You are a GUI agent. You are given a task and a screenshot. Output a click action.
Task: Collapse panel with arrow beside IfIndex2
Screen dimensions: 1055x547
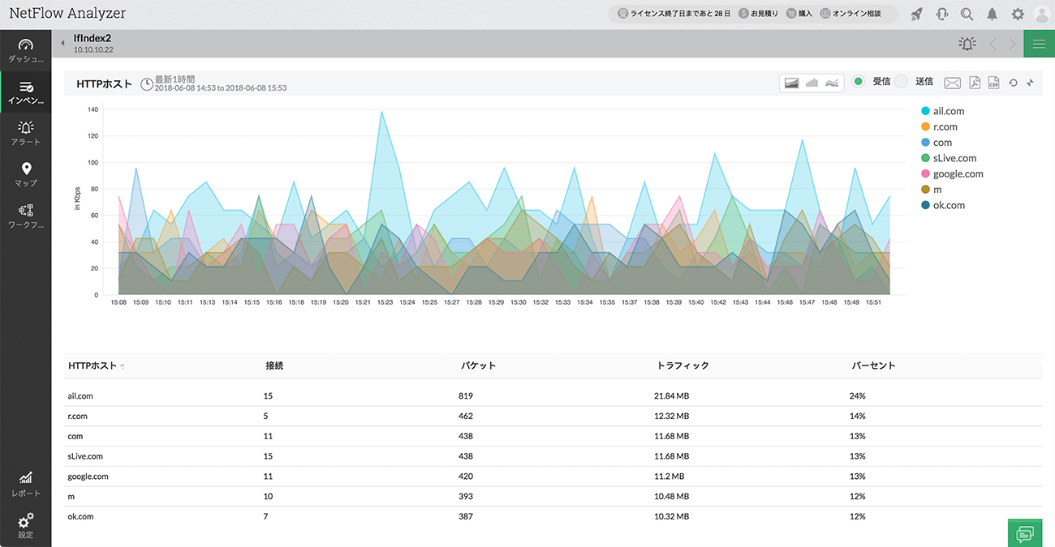[x=62, y=44]
